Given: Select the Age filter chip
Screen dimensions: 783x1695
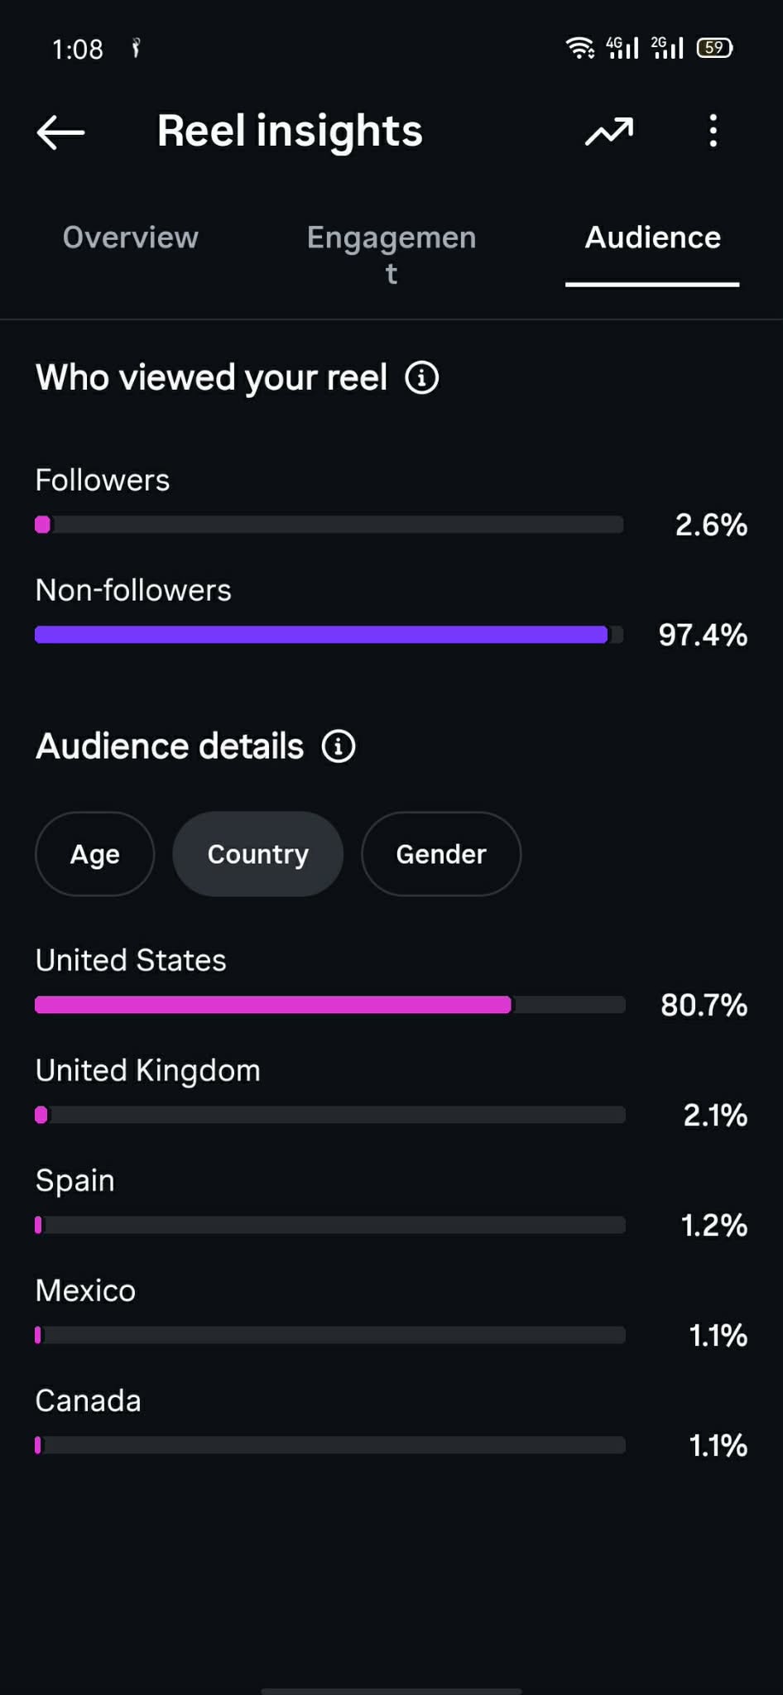Looking at the screenshot, I should pyautogui.click(x=95, y=854).
